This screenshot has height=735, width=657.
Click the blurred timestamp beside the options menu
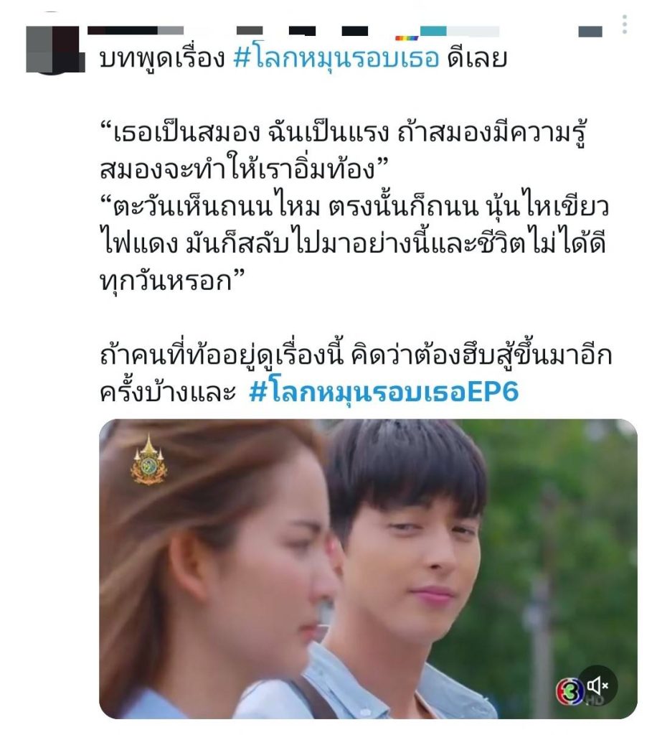click(x=590, y=32)
